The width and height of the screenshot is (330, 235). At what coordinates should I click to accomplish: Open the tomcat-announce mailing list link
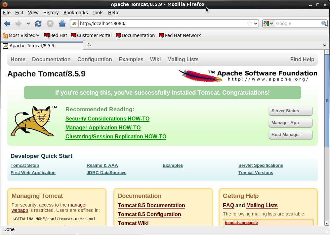pyautogui.click(x=241, y=222)
